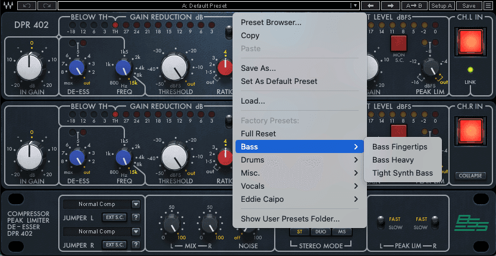Click the channel R DE-ESS blue knob
The image size is (496, 256).
click(x=77, y=157)
